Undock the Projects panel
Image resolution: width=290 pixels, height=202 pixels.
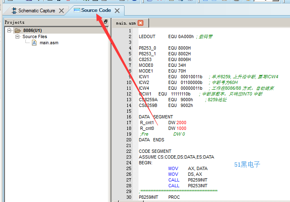pyautogui.click(x=106, y=22)
